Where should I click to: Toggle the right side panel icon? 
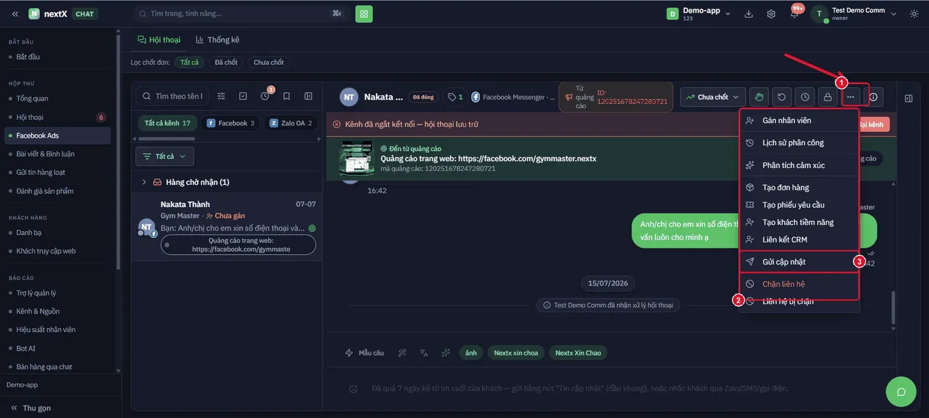click(x=909, y=98)
